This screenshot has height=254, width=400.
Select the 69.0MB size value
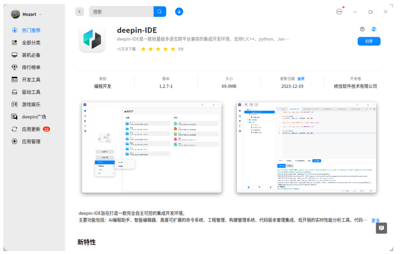point(229,86)
